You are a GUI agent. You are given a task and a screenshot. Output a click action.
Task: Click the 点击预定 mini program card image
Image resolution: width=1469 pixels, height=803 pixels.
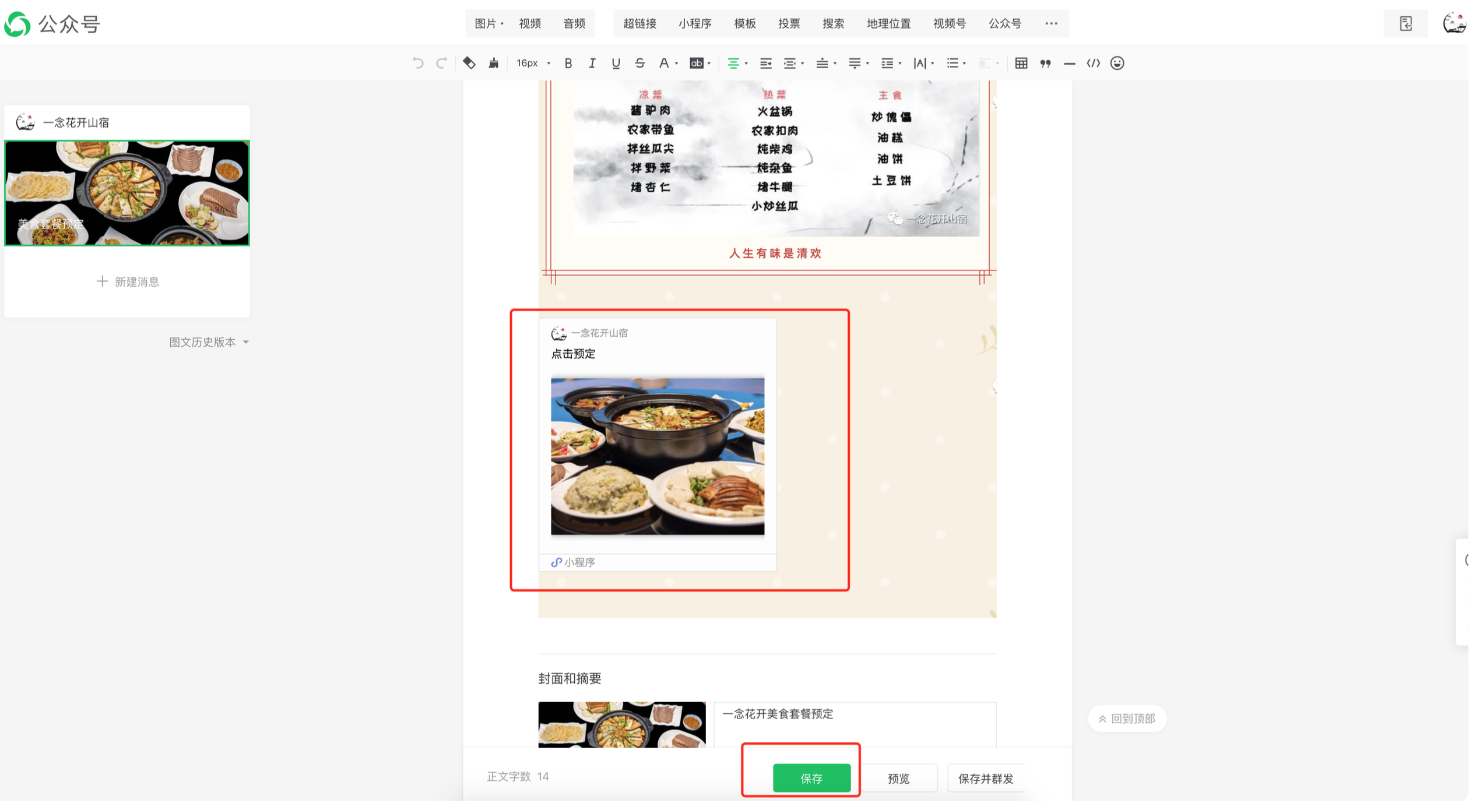point(658,456)
